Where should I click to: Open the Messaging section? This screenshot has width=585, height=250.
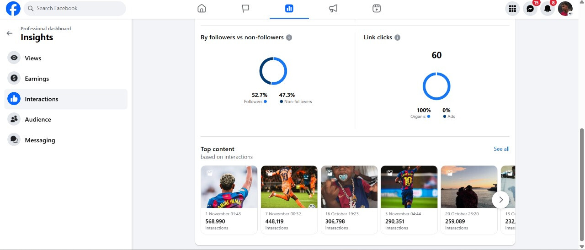[x=40, y=140]
